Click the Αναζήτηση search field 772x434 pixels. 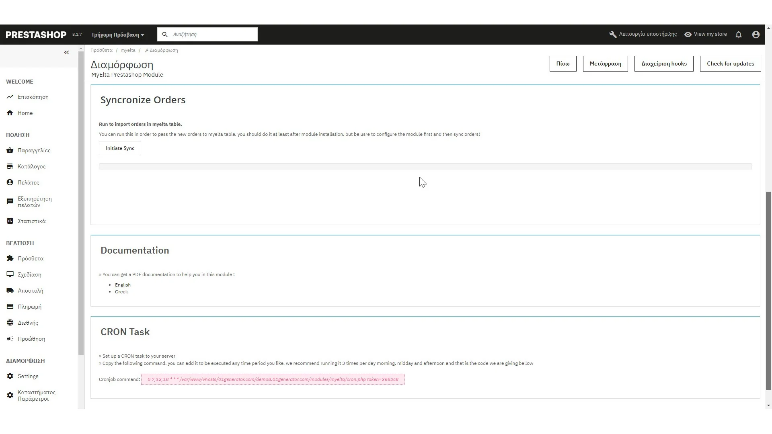pyautogui.click(x=213, y=35)
